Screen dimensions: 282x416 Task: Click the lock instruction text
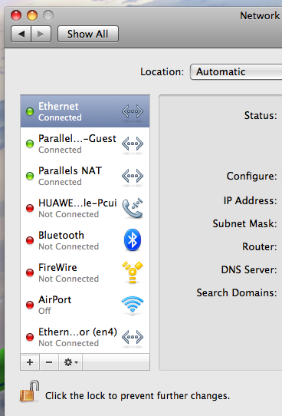coord(137,396)
